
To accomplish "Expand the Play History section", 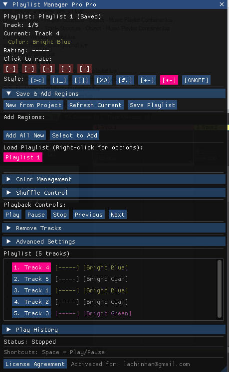I will tap(114, 330).
